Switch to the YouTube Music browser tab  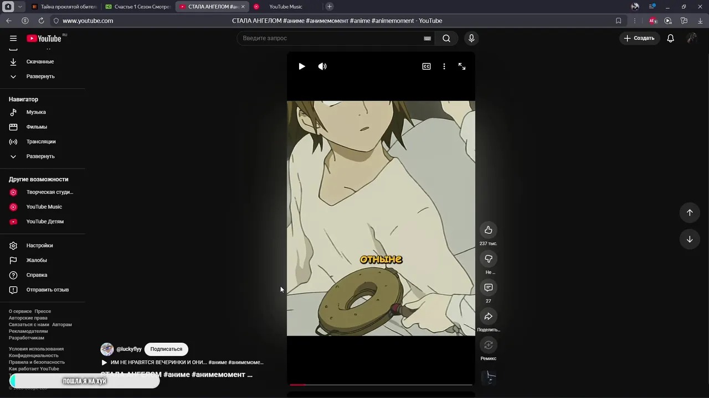tap(285, 7)
